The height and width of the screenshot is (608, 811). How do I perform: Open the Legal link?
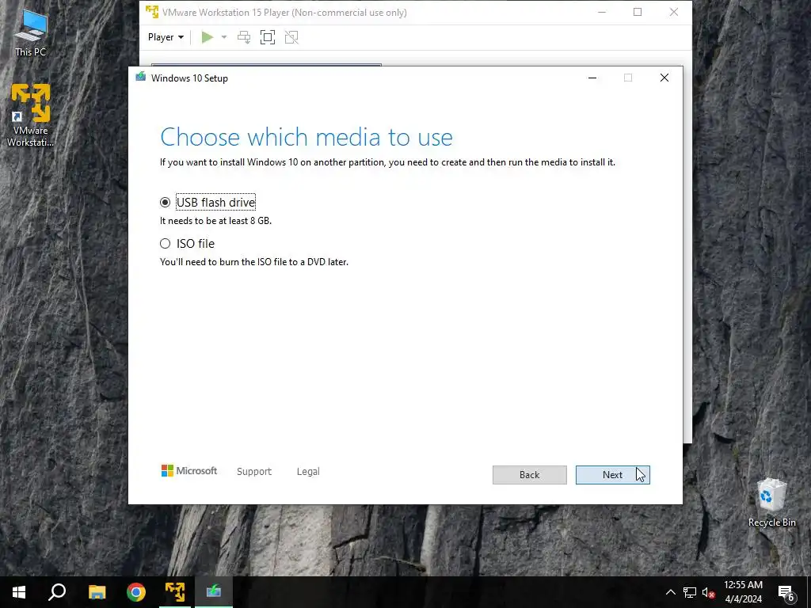pyautogui.click(x=308, y=472)
